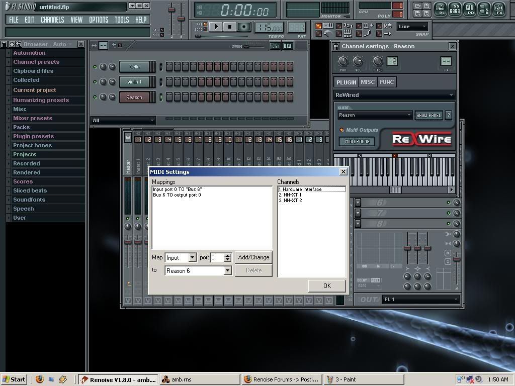Open the CHANNELS menu
Image resolution: width=515 pixels, height=386 pixels.
pyautogui.click(x=52, y=20)
